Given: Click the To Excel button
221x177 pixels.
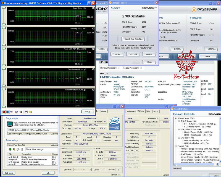Looking at the screenshot, I should 133,54.
